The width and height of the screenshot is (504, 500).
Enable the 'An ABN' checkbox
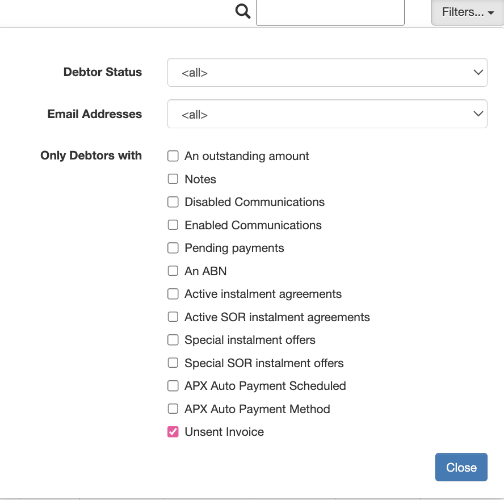[173, 271]
